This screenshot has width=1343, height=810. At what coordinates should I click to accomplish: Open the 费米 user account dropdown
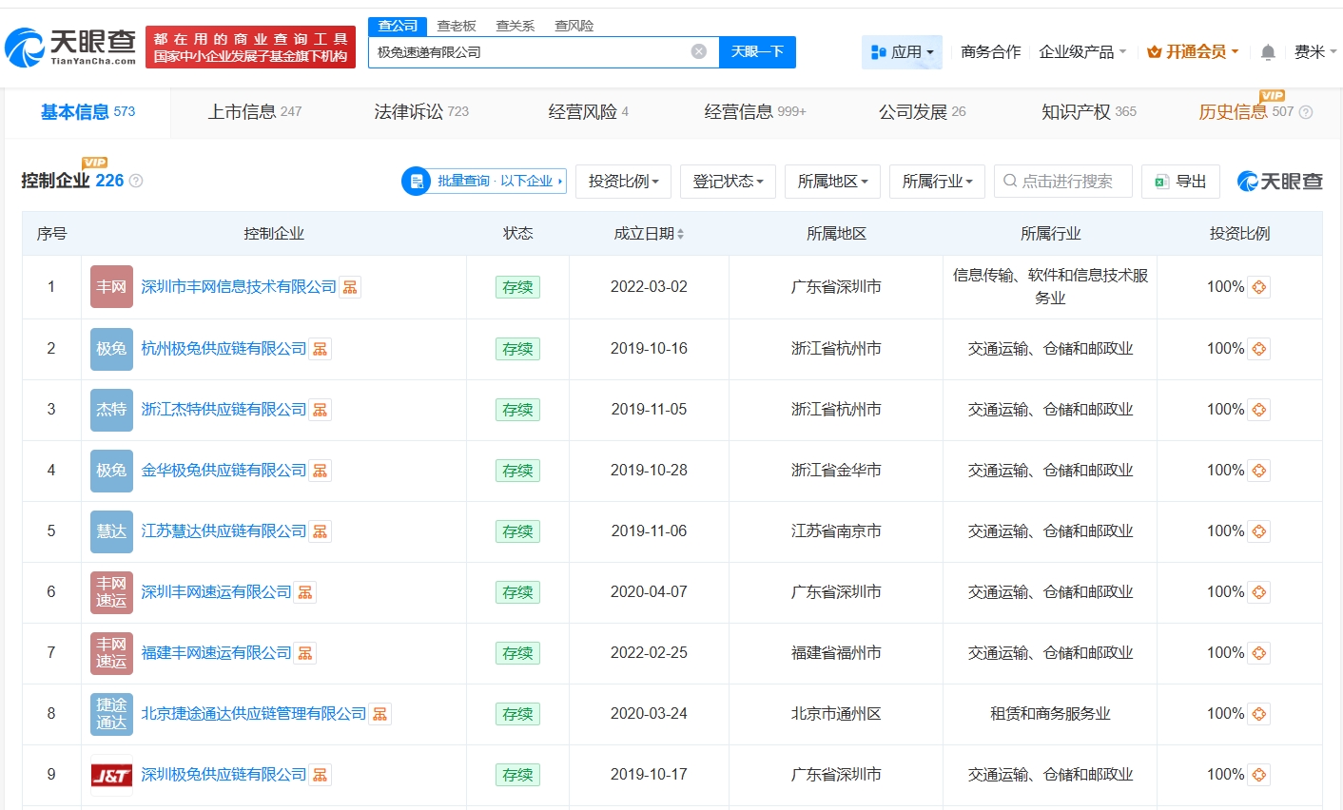1315,52
